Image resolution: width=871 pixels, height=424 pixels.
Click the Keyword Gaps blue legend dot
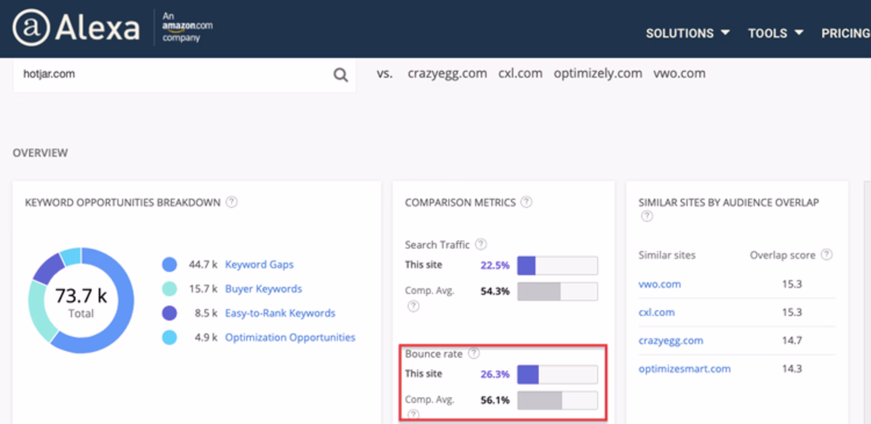click(169, 264)
